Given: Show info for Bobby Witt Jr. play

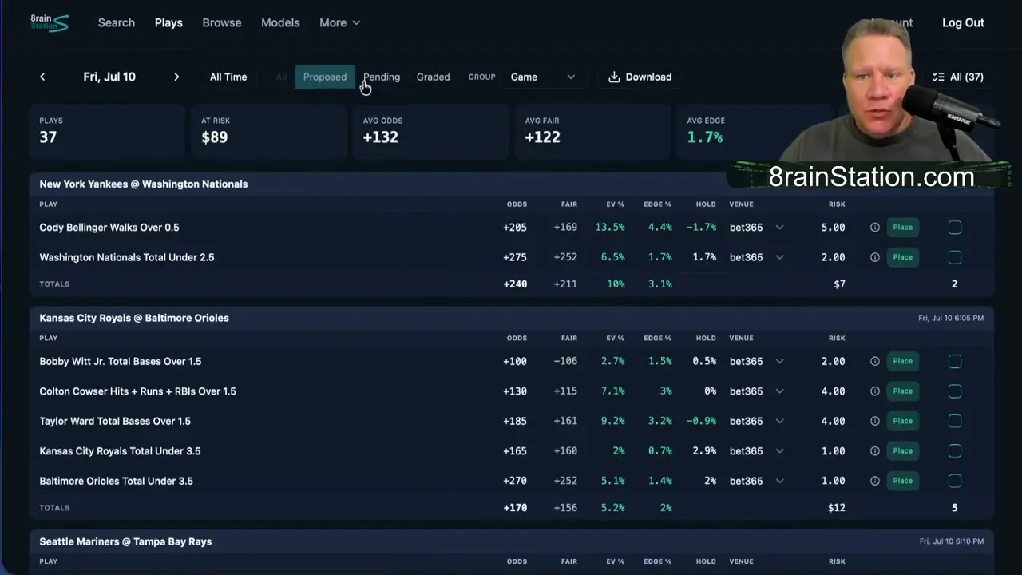Looking at the screenshot, I should point(874,361).
